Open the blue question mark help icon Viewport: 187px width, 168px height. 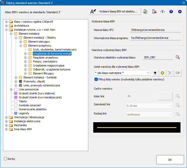(171, 12)
